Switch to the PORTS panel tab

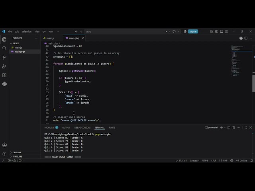point(112,128)
